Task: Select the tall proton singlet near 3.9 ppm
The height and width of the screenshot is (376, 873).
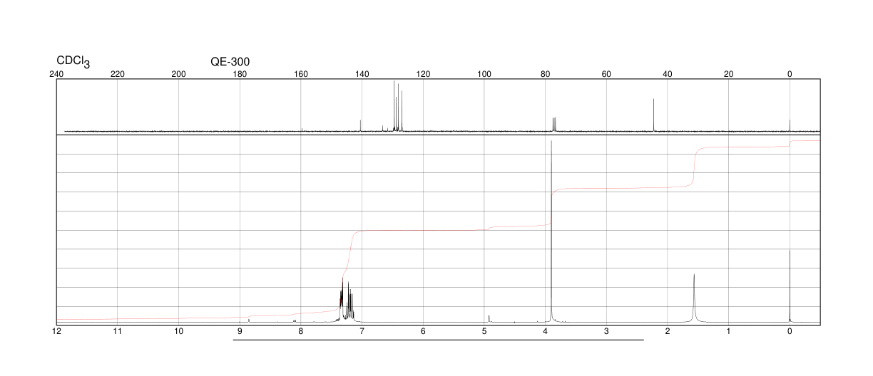Action: (551, 231)
